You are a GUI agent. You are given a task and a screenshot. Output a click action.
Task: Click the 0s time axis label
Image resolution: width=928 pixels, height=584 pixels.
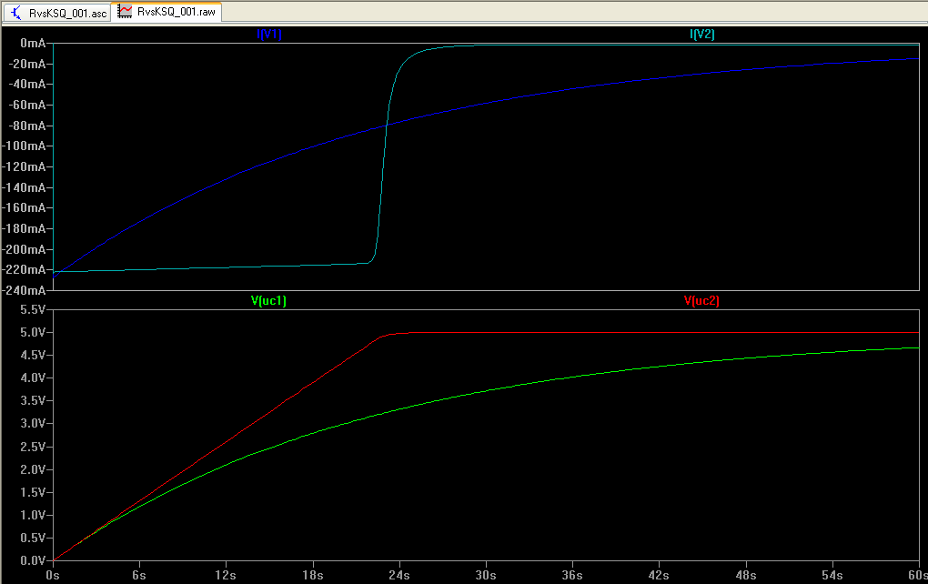(x=53, y=575)
